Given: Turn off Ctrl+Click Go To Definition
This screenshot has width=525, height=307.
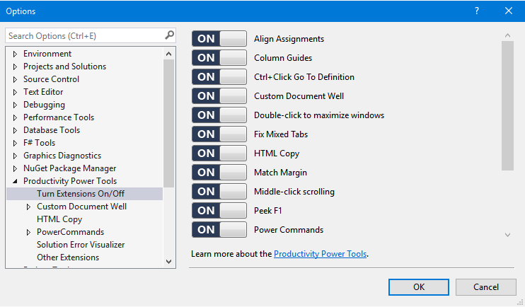Looking at the screenshot, I should click(219, 76).
